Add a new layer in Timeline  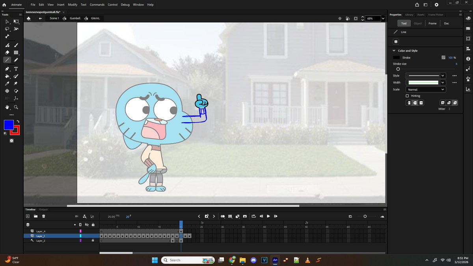pyautogui.click(x=28, y=216)
